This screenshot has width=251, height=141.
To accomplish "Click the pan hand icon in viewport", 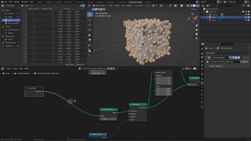I will coord(196,30).
